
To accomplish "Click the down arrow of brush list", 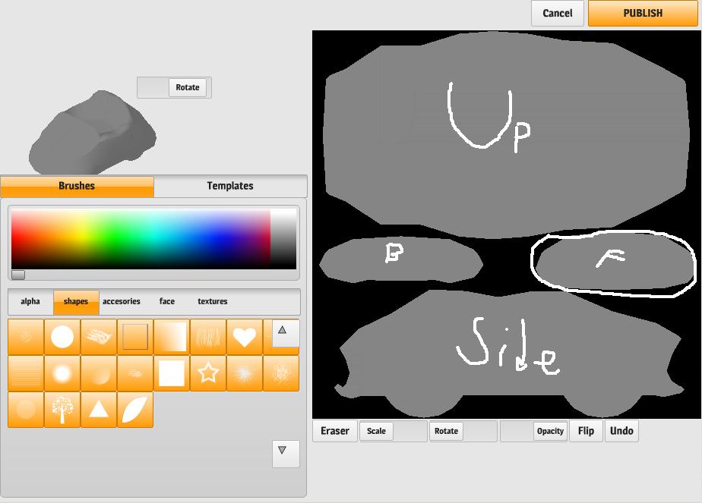I will click(286, 454).
